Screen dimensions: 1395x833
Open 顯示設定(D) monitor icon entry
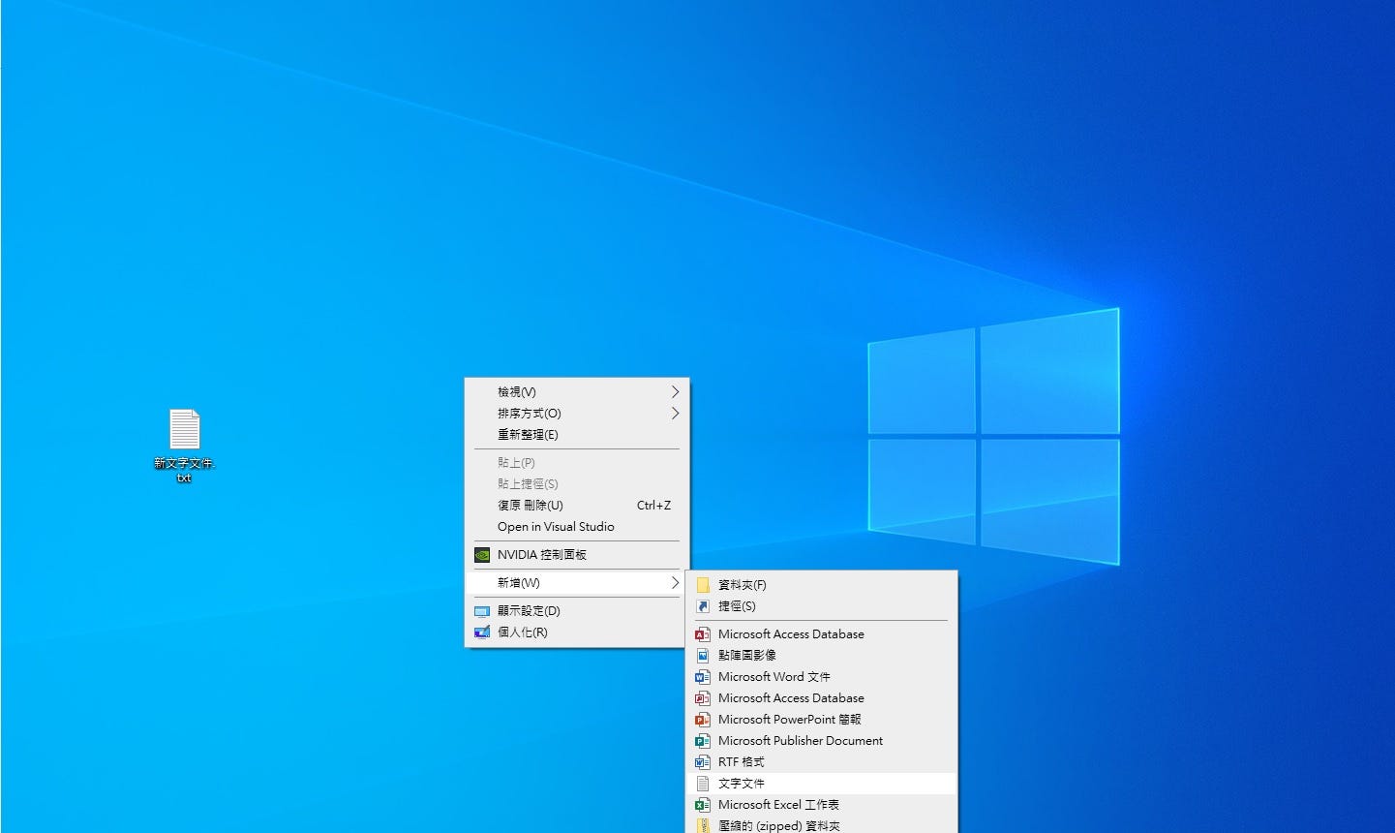(482, 611)
